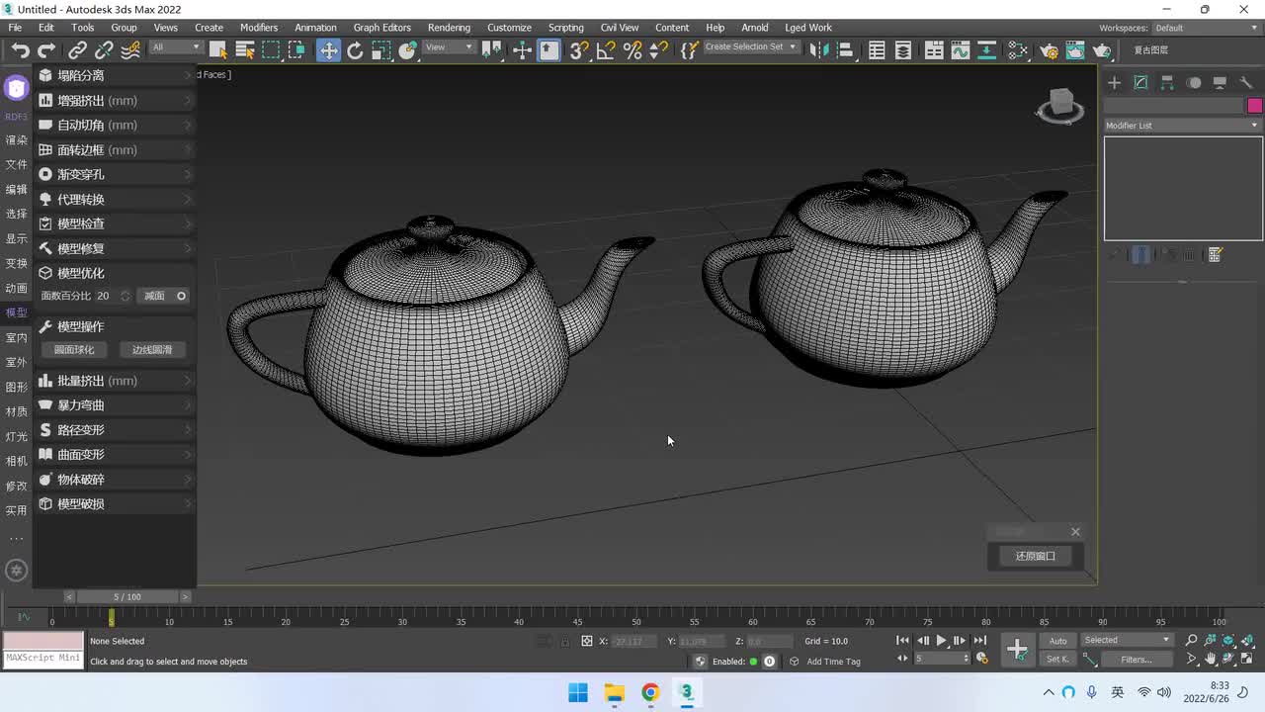1265x712 pixels.
Task: Click the pink object color swatch
Action: point(1254,106)
